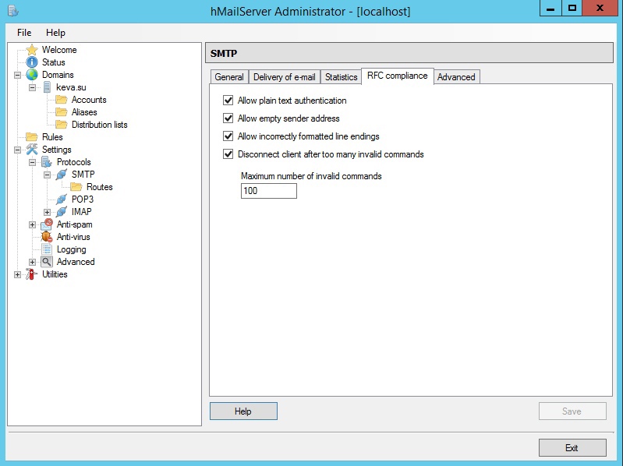This screenshot has width=623, height=466.
Task: Click the POP3 plug icon
Action: click(61, 199)
